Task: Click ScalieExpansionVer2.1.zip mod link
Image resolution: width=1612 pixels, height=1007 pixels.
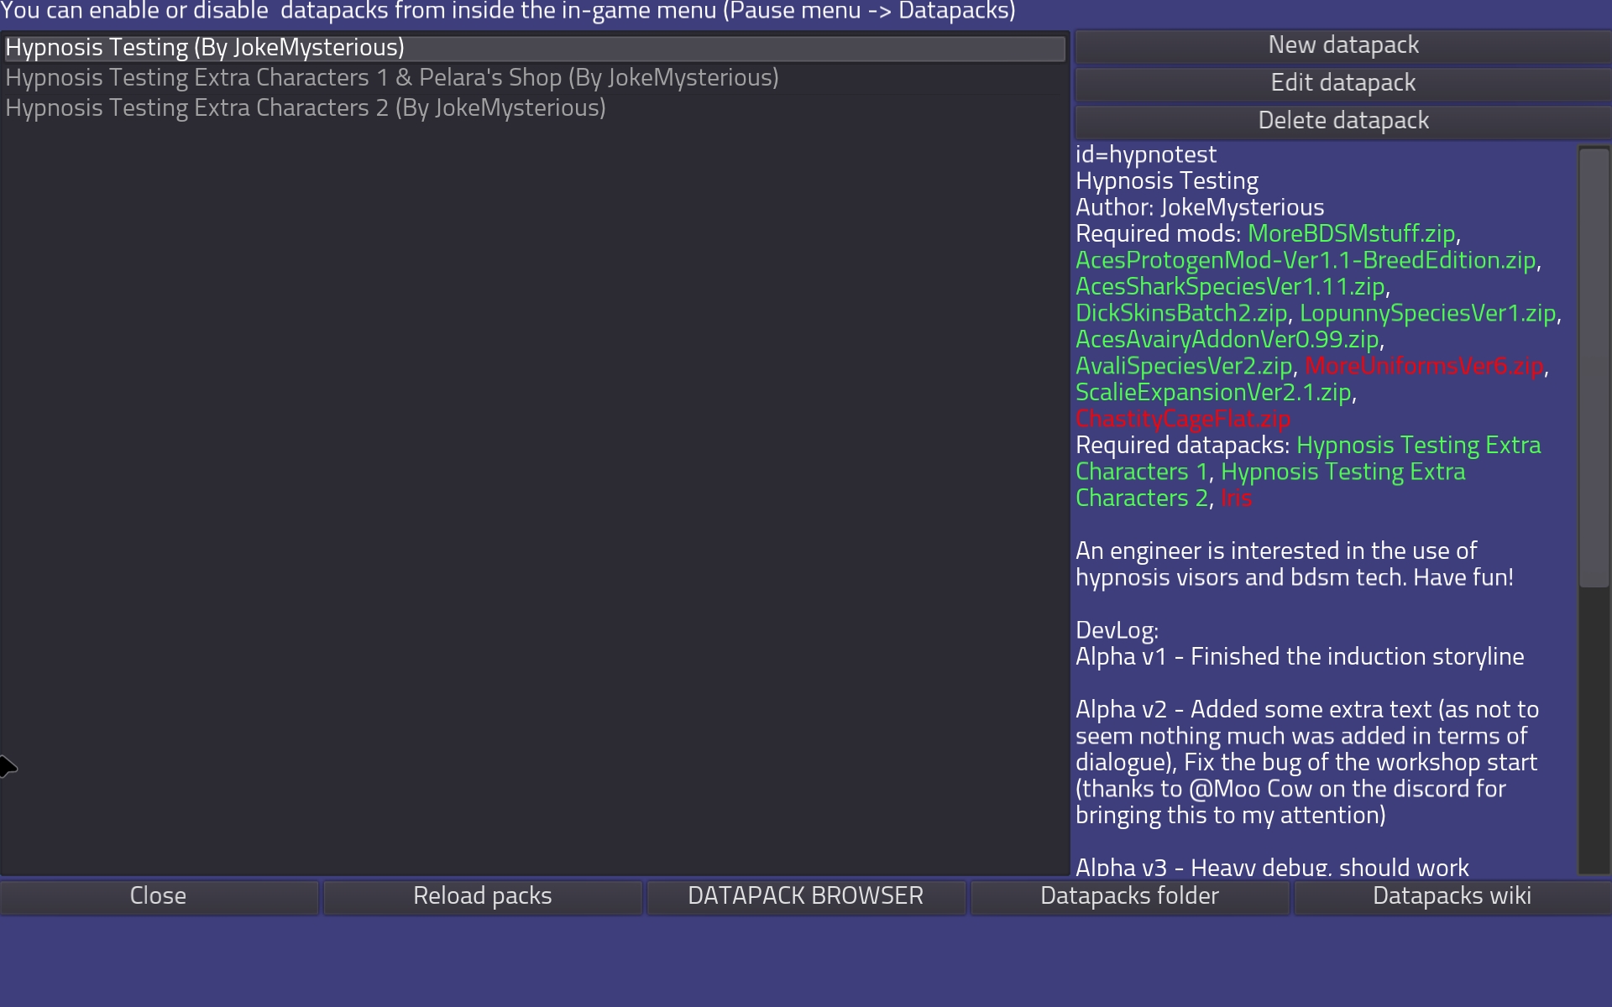Action: (1212, 393)
